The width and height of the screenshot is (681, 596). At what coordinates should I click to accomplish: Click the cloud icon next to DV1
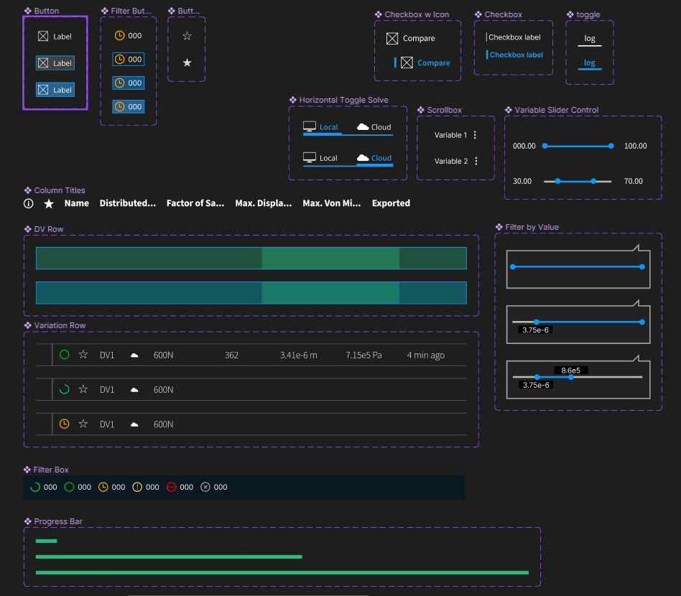point(134,355)
